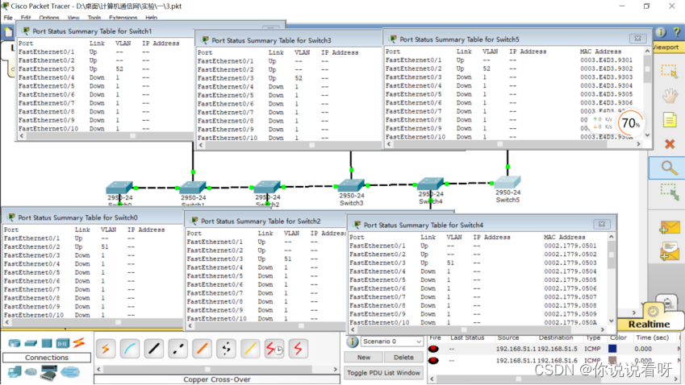This screenshot has width=685, height=385.
Task: Choose the Copper Cross-Over dashed cable
Action: [x=178, y=349]
